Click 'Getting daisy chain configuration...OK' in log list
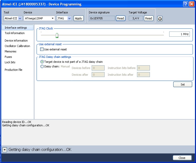 tap(25, 125)
